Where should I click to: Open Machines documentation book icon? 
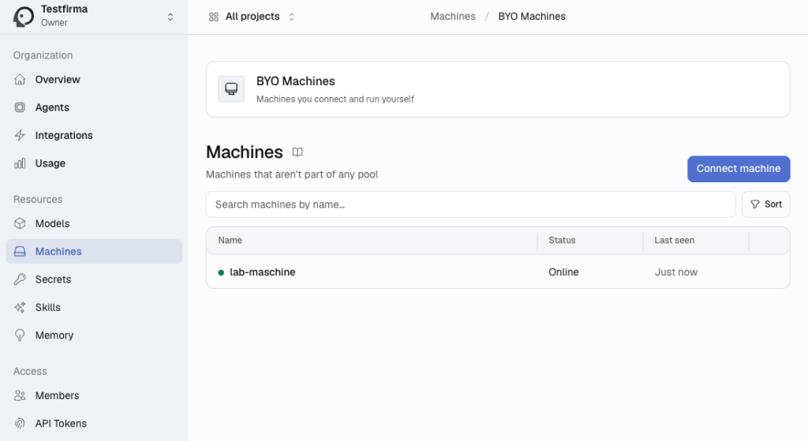(297, 152)
